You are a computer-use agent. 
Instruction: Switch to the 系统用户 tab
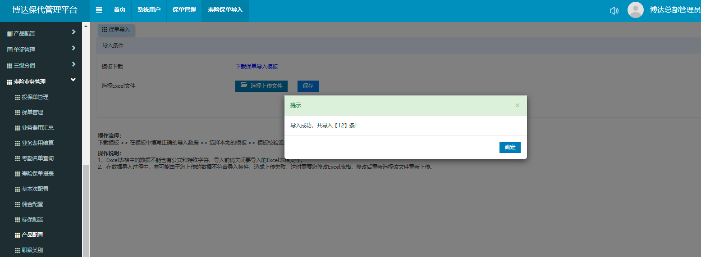[149, 10]
